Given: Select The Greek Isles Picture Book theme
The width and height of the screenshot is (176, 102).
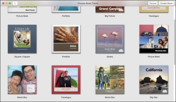Looking at the screenshot, I should (x=154, y=39).
